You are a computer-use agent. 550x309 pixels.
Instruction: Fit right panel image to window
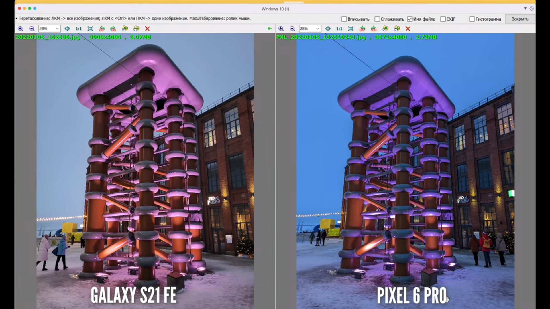tap(351, 29)
